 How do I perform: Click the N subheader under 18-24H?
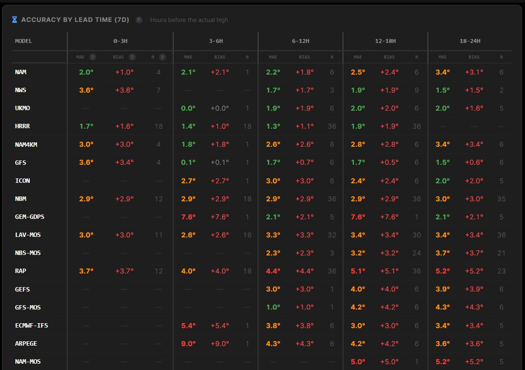click(x=501, y=57)
